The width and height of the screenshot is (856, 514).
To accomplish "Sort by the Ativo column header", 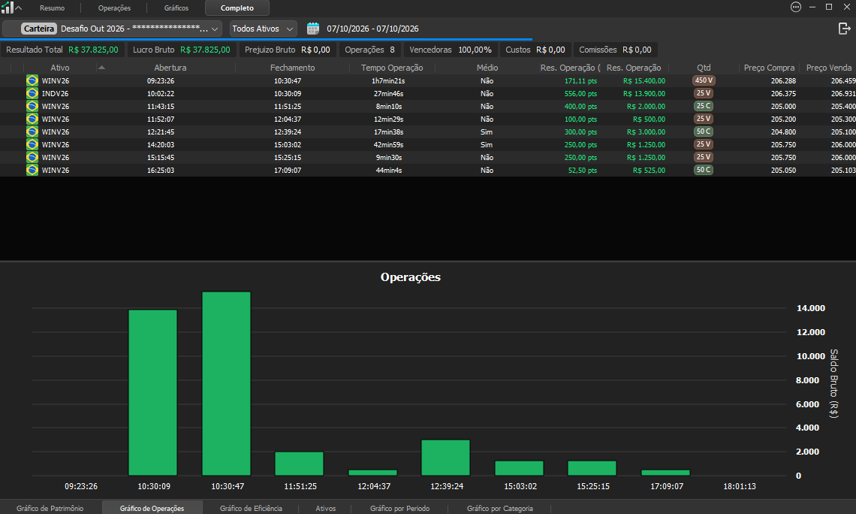I will pyautogui.click(x=60, y=68).
